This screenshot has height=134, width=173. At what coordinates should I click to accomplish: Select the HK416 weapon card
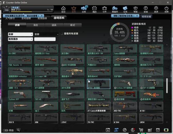[20, 118]
